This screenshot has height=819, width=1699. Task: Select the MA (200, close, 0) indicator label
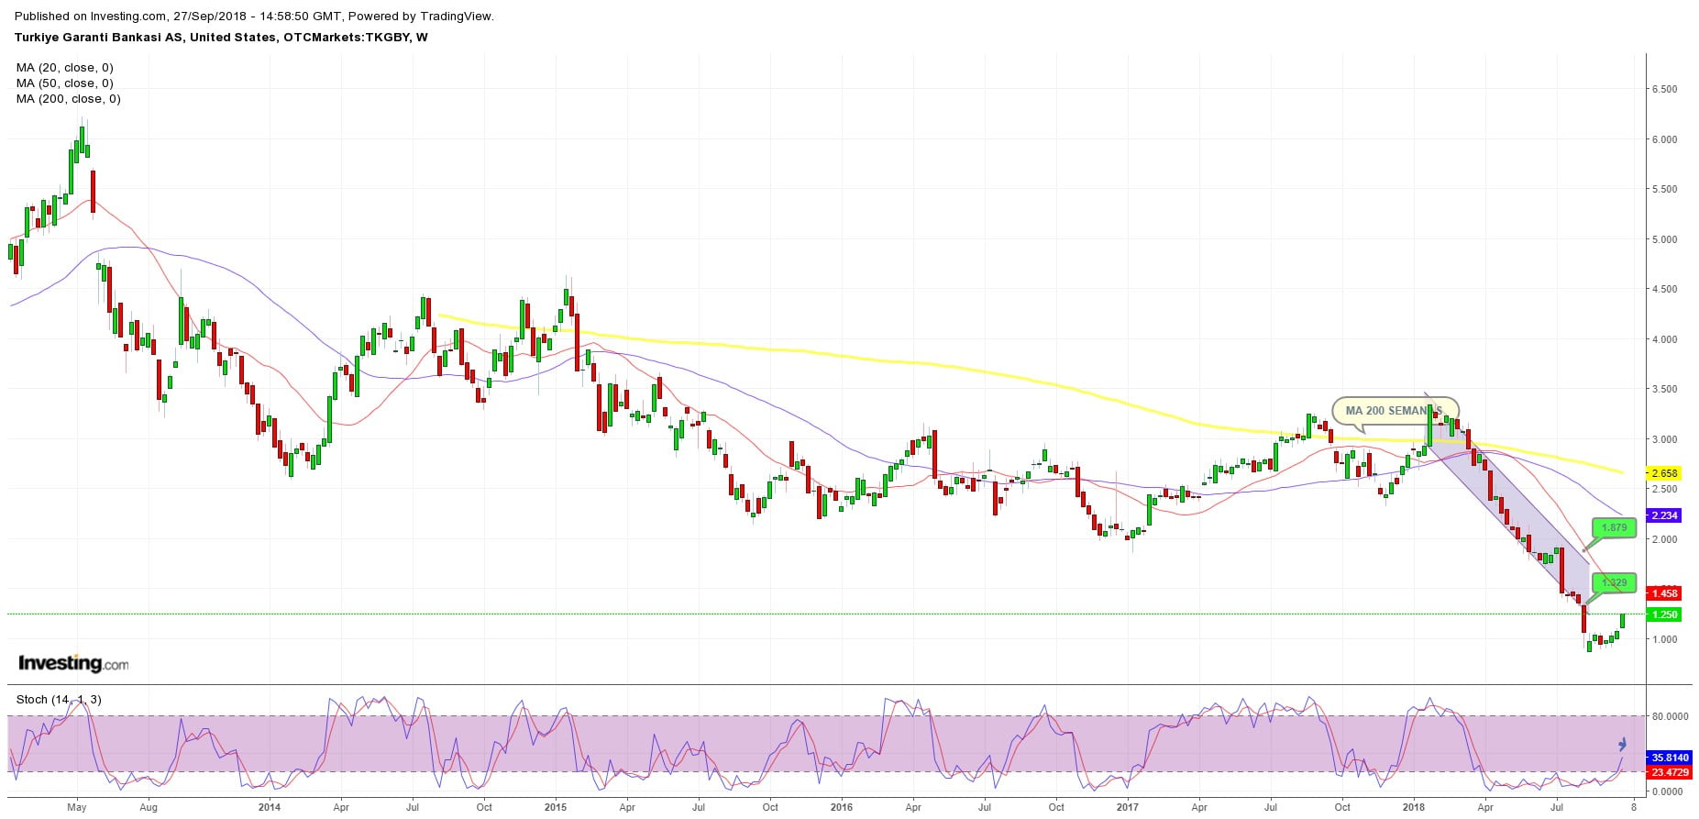tap(68, 99)
